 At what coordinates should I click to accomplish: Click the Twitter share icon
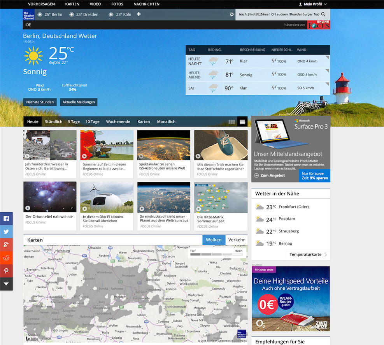click(x=6, y=232)
